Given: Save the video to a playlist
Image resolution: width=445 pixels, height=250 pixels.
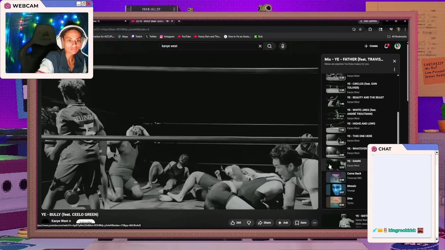Looking at the screenshot, I should (x=301, y=223).
